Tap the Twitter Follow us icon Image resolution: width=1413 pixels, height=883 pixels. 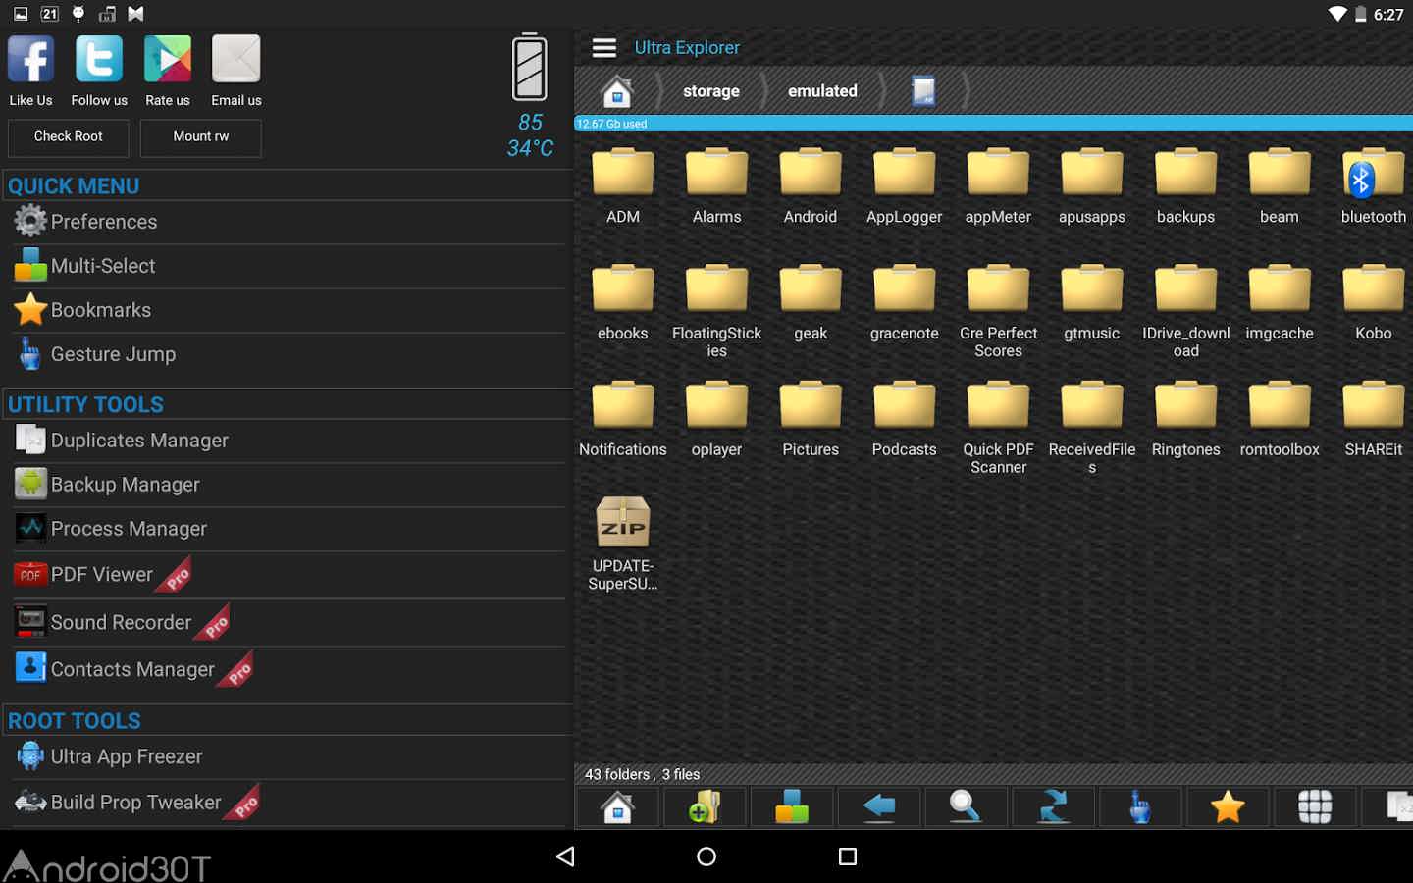99,60
